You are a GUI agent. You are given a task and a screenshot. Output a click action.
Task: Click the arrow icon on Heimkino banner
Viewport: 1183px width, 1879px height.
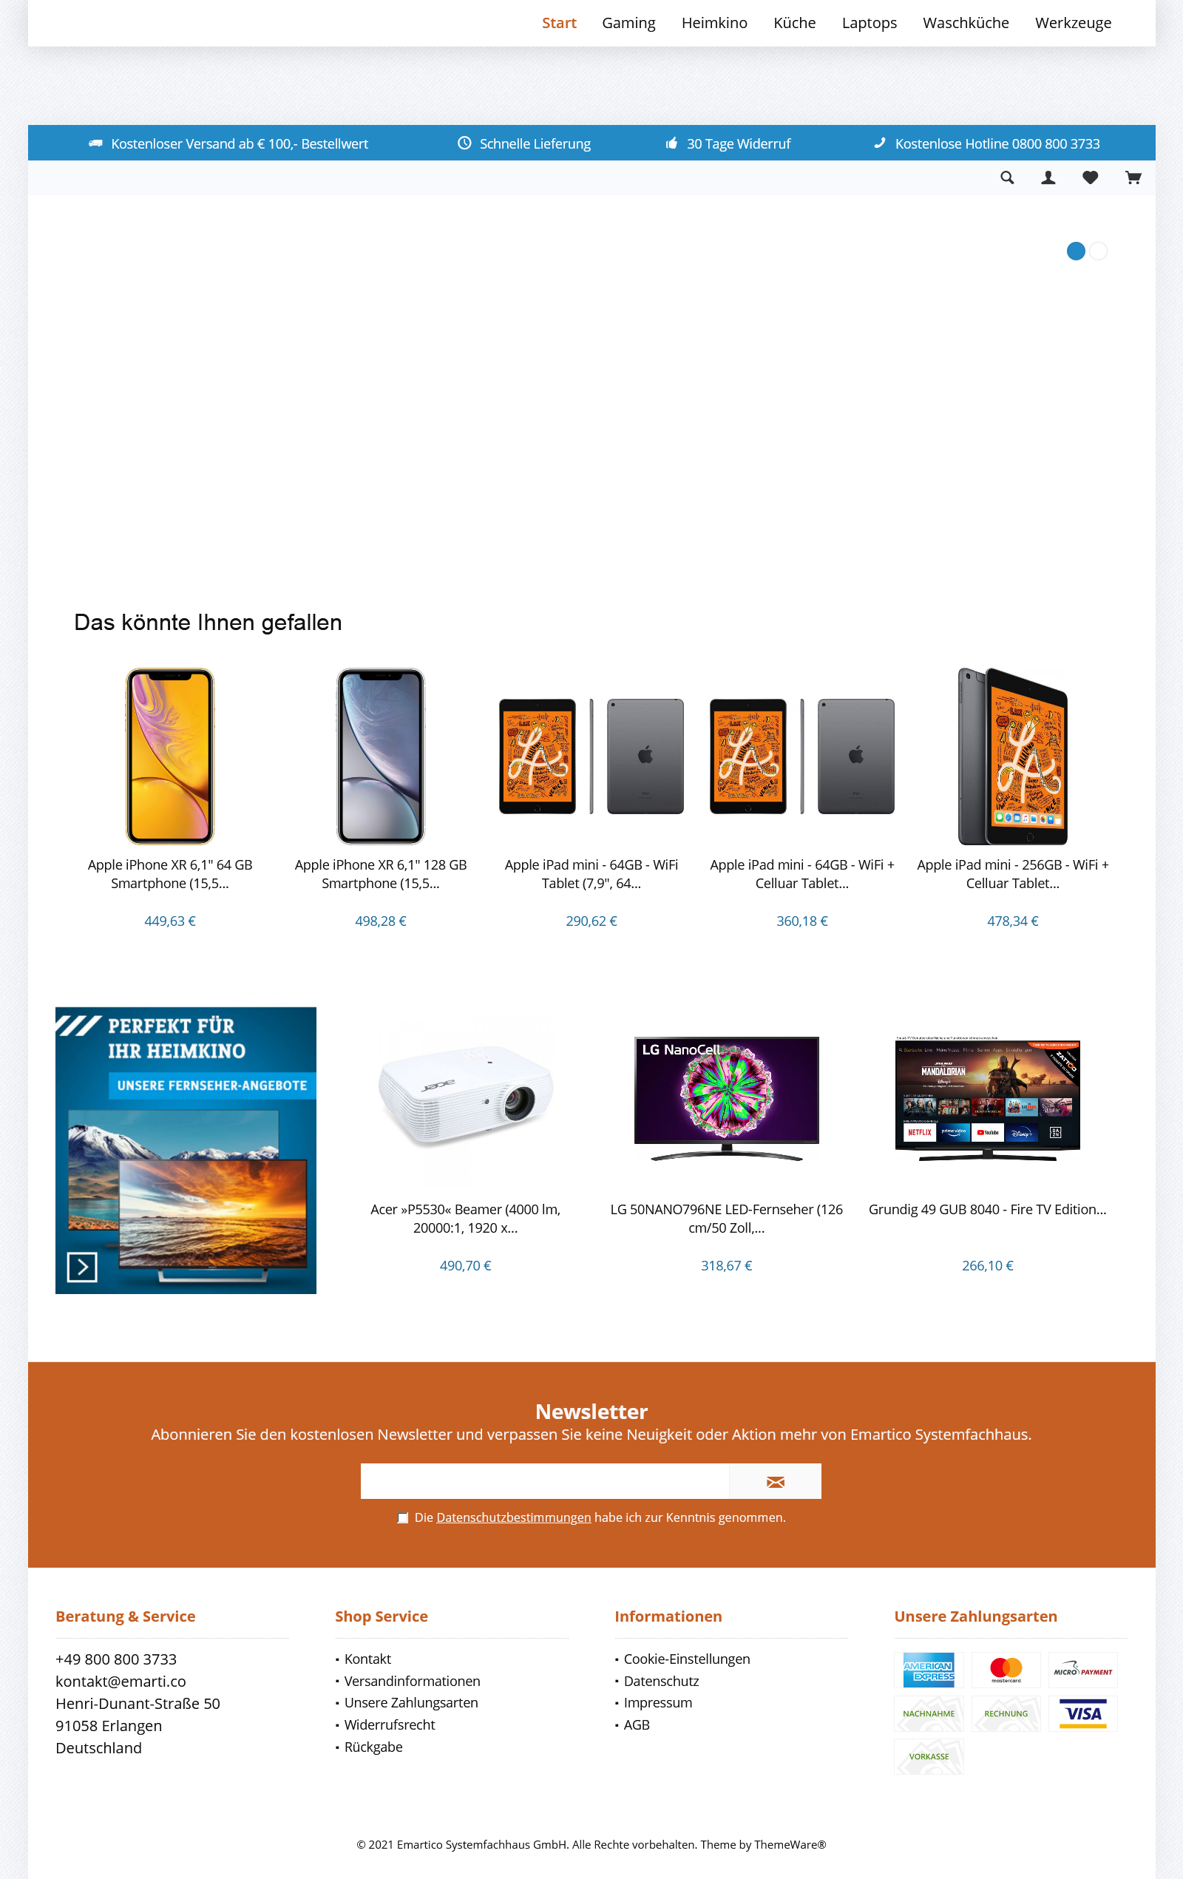tap(82, 1267)
